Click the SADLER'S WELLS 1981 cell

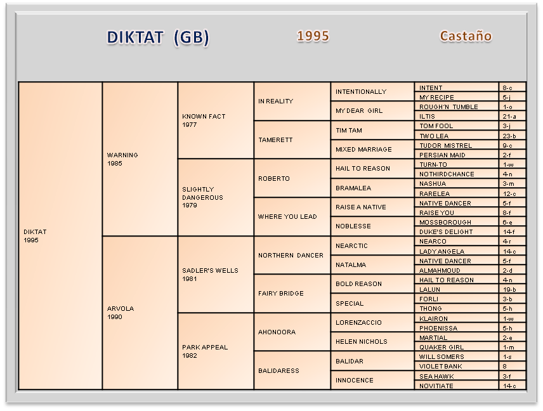coord(216,275)
